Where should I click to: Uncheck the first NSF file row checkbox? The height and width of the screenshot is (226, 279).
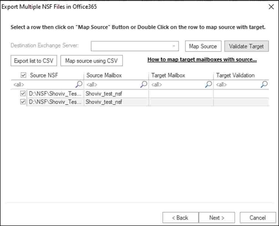(x=23, y=94)
